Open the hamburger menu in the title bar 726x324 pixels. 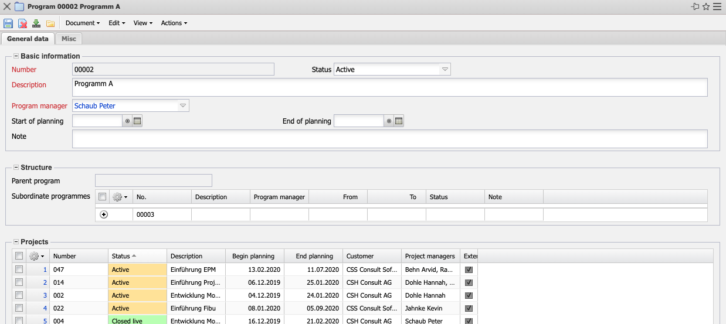717,7
